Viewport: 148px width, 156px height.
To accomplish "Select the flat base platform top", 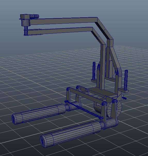I will tap(103, 92).
